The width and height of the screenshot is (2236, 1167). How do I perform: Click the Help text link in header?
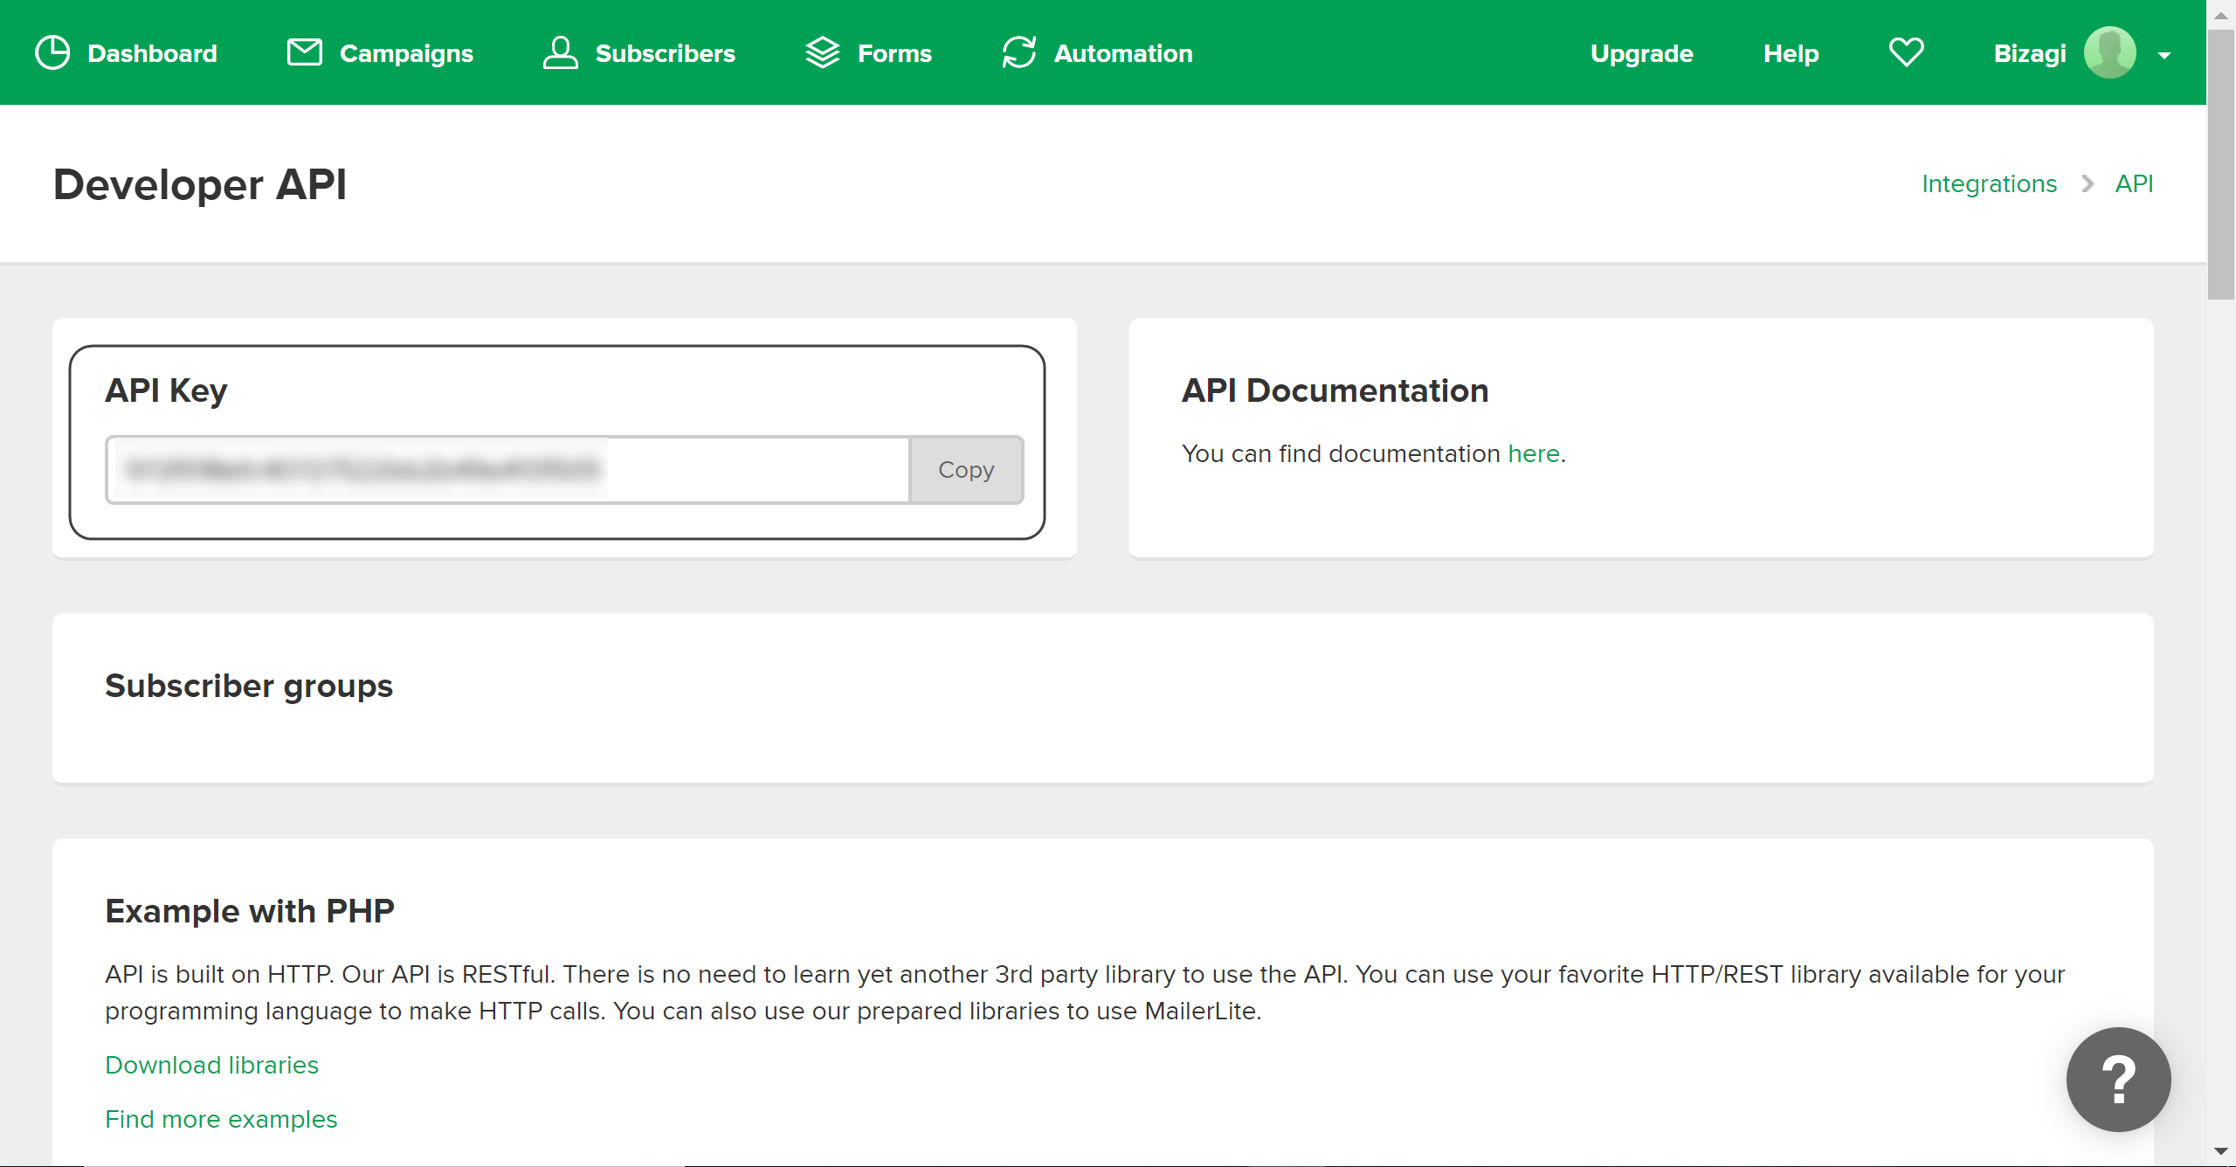click(x=1791, y=52)
